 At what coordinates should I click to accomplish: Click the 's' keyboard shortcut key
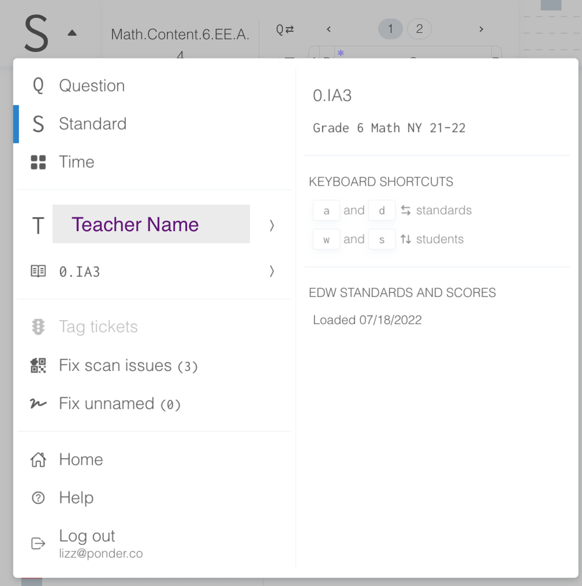click(x=382, y=239)
